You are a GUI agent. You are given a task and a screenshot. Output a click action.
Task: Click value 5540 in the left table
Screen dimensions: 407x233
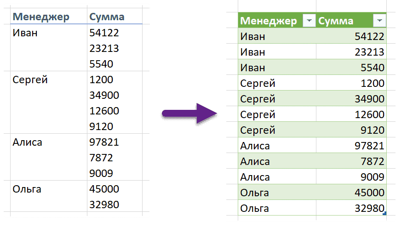[x=101, y=64]
